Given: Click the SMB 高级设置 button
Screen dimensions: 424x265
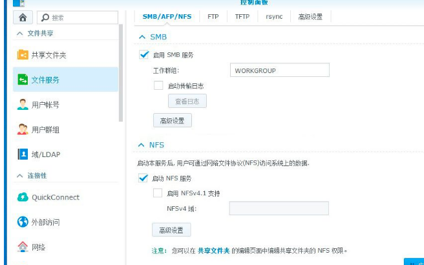Looking at the screenshot, I should pos(172,121).
